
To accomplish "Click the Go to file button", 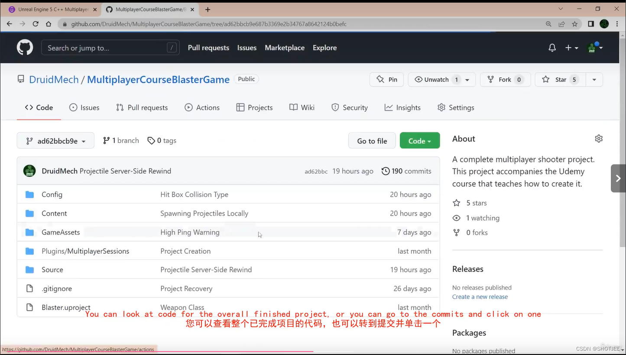I will click(x=372, y=141).
